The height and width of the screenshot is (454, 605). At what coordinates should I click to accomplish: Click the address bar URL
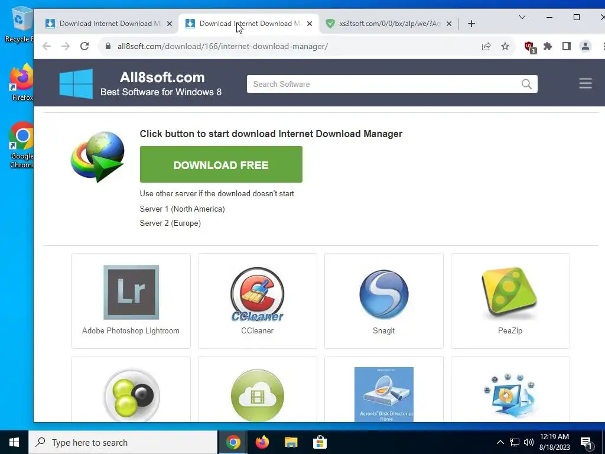click(223, 46)
